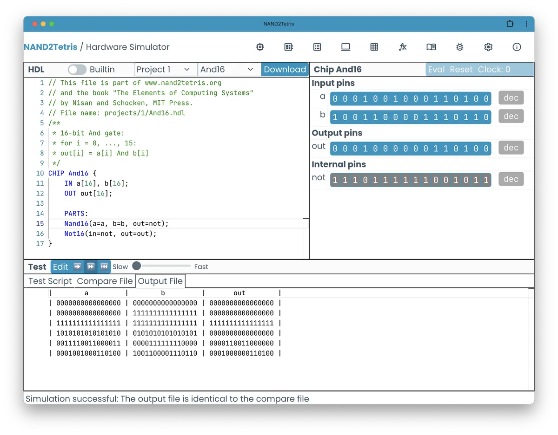Click the PARTS: line in the editor
The height and width of the screenshot is (435, 558).
tap(76, 214)
